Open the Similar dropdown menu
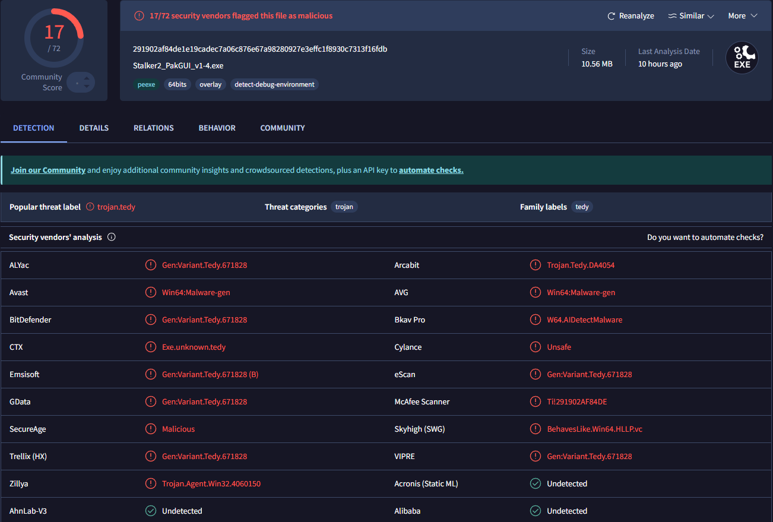The height and width of the screenshot is (522, 773). tap(691, 16)
